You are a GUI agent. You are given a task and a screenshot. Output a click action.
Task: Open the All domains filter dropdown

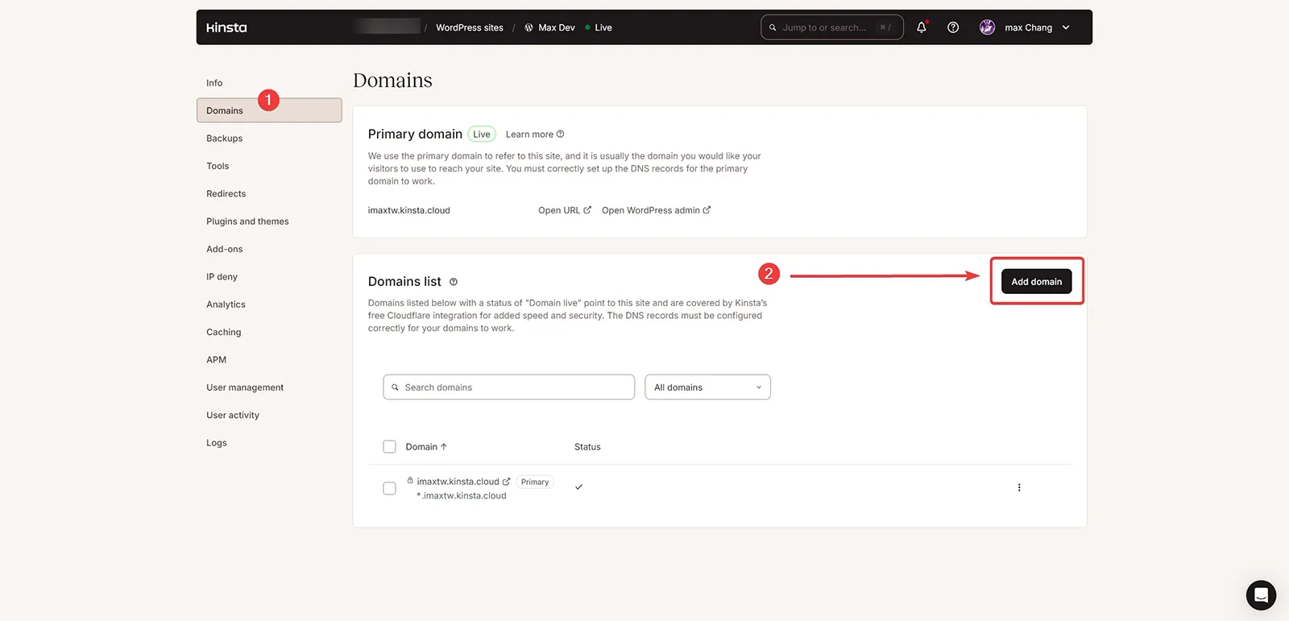708,387
